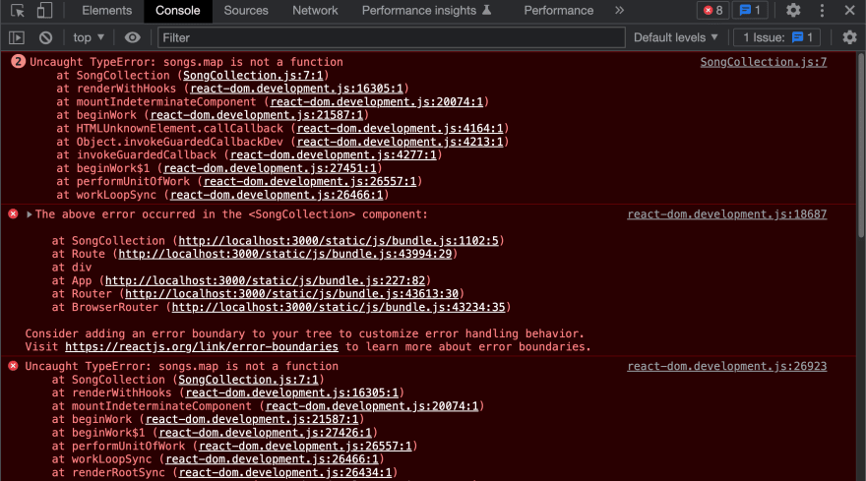Open the three-dot customize DevTools menu
Screen dimensions: 866x481
[822, 11]
